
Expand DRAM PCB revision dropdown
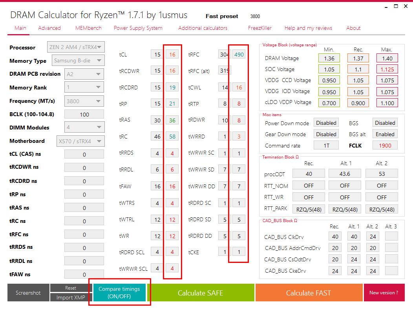point(84,74)
